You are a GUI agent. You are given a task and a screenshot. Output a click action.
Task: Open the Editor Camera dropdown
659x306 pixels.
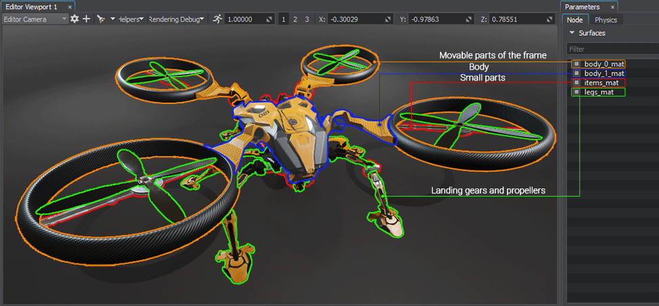click(35, 19)
